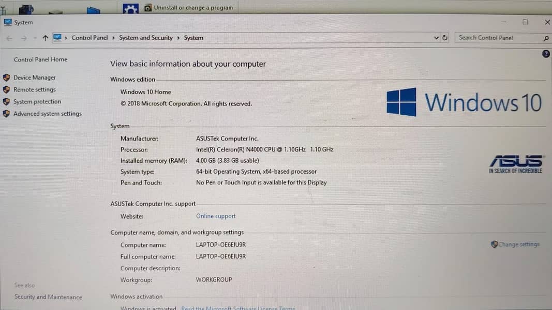552x310 pixels.
Task: Select the WORKGROUP value
Action: click(214, 280)
